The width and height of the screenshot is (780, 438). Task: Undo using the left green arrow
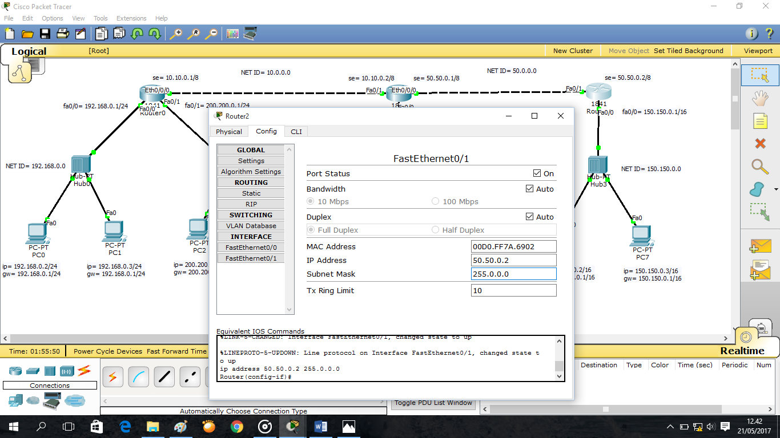pyautogui.click(x=137, y=34)
